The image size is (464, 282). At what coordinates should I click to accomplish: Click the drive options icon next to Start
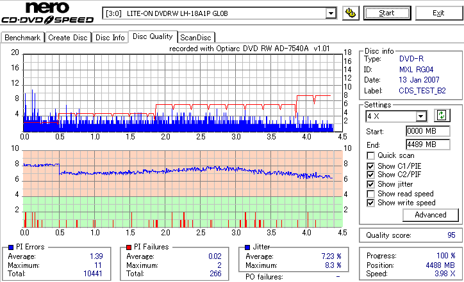351,13
